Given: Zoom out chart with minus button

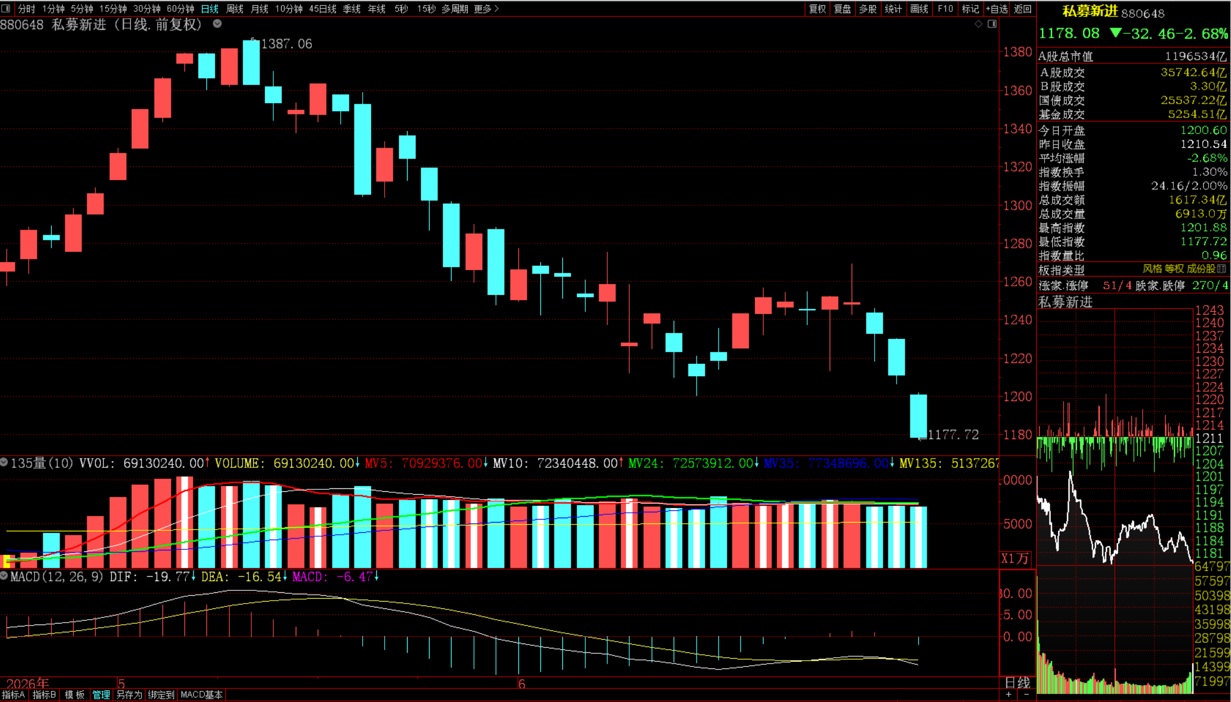Looking at the screenshot, I should [x=1026, y=694].
